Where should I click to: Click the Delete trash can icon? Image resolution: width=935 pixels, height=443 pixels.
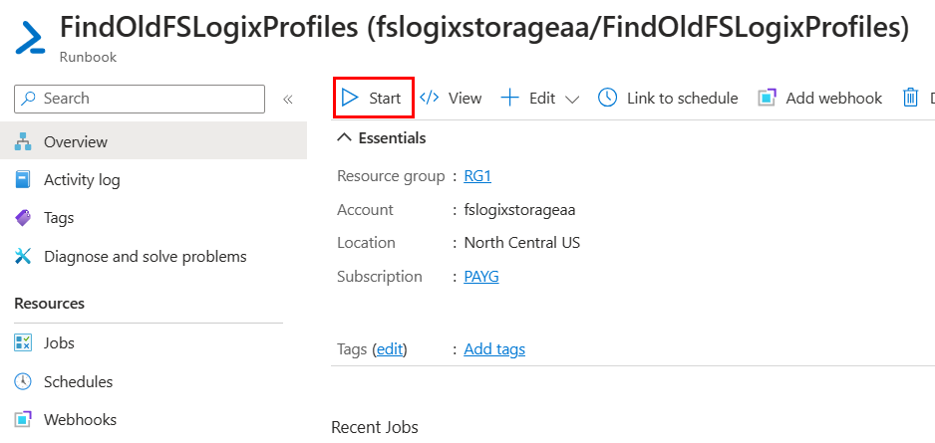pyautogui.click(x=910, y=98)
